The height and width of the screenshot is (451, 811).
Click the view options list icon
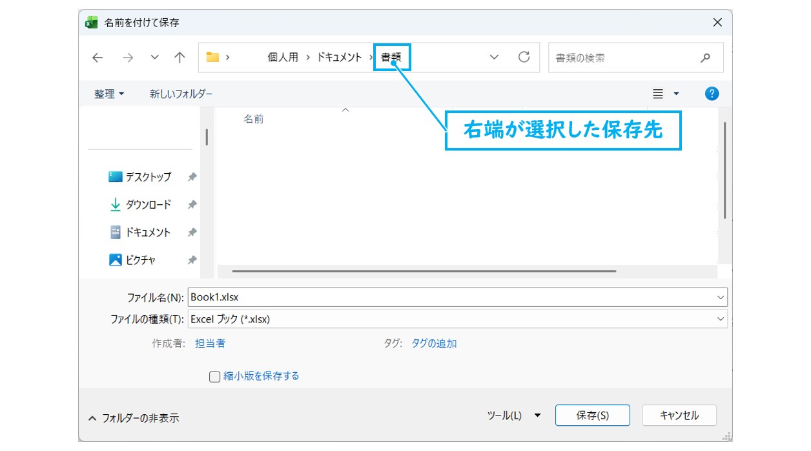(x=659, y=93)
